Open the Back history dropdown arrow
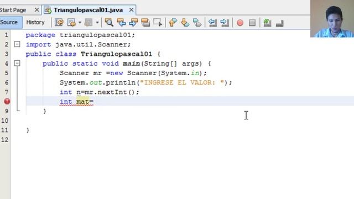This screenshot has height=199, width=354. (80, 23)
